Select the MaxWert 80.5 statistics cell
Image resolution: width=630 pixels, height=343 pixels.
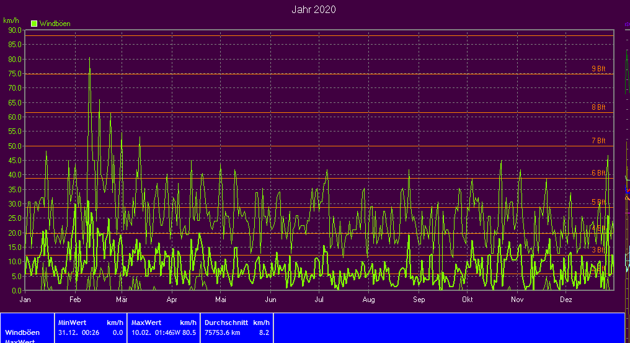click(163, 327)
